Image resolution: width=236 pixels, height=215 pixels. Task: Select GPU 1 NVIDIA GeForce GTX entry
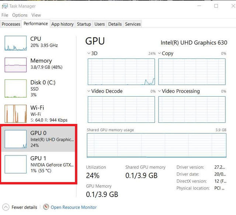(x=38, y=164)
